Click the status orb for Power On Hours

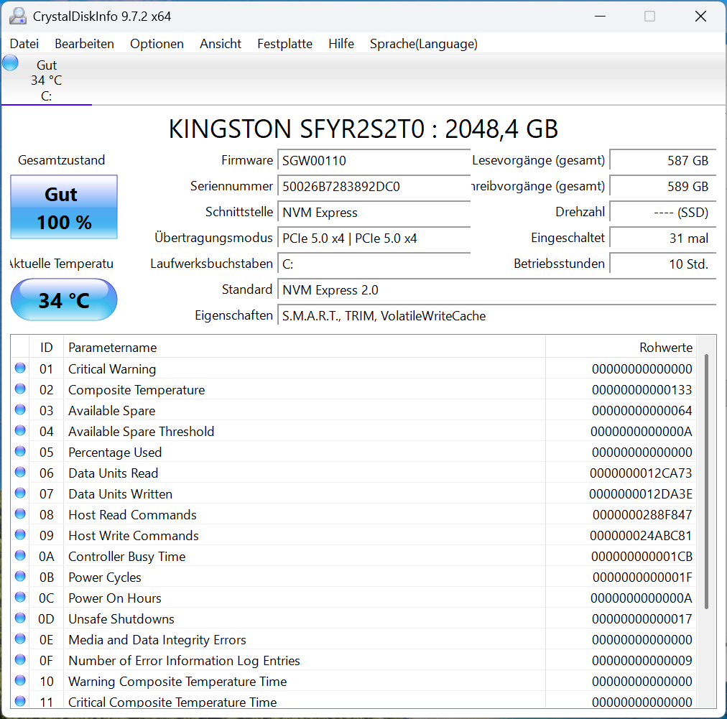coord(20,597)
